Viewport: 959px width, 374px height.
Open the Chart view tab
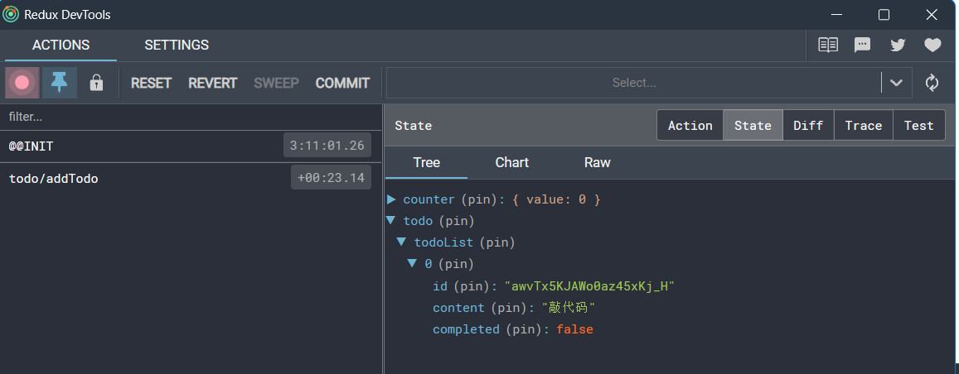click(511, 162)
